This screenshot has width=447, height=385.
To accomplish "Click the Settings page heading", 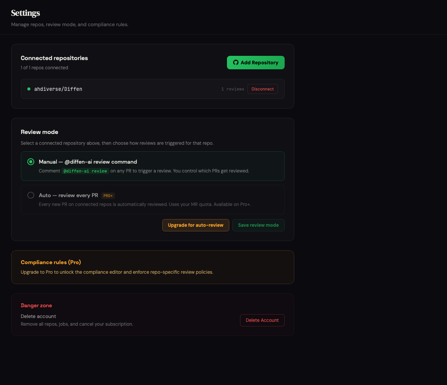I will click(25, 13).
